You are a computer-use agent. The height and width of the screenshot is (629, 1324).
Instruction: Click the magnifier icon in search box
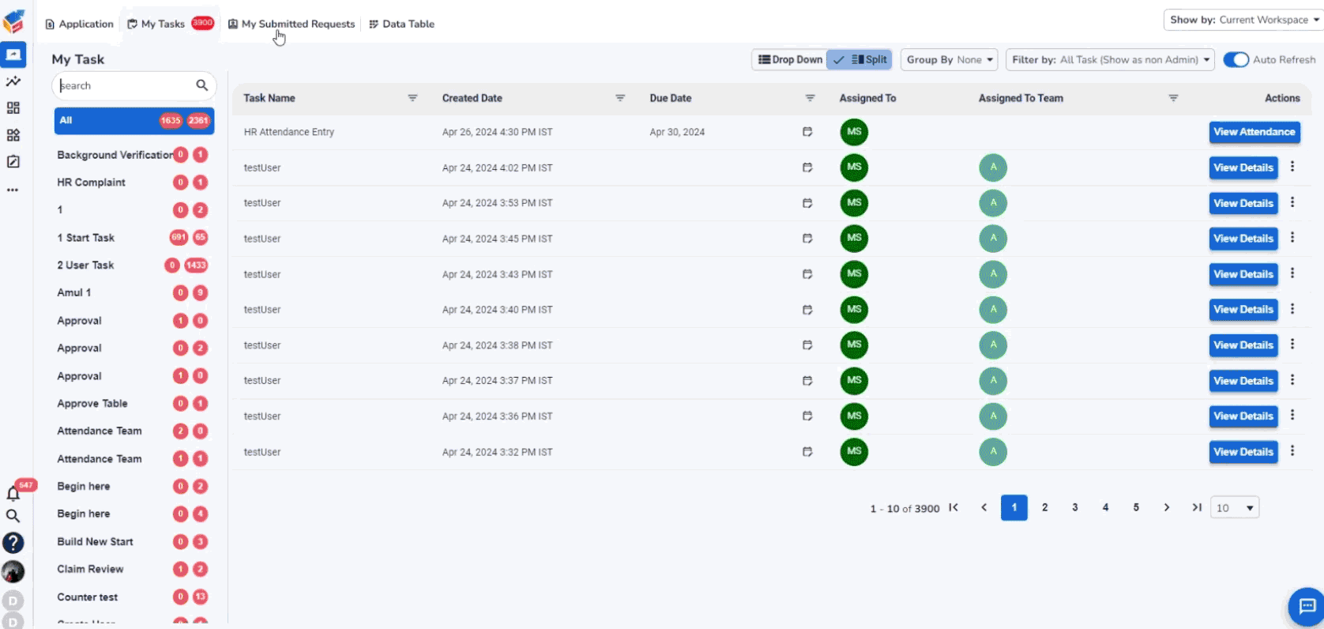point(201,85)
